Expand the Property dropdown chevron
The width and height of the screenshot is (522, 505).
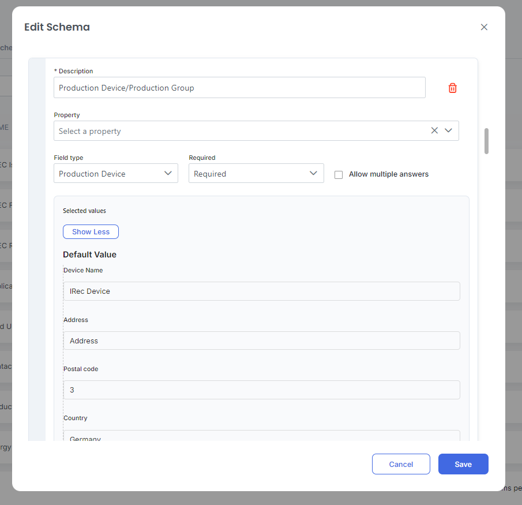(448, 130)
